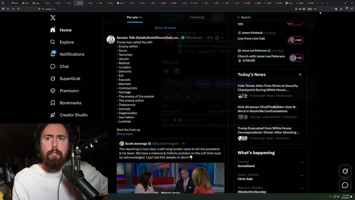Screen dimensions: 355x200
Task: Focus the Search input field
Action: [271, 17]
